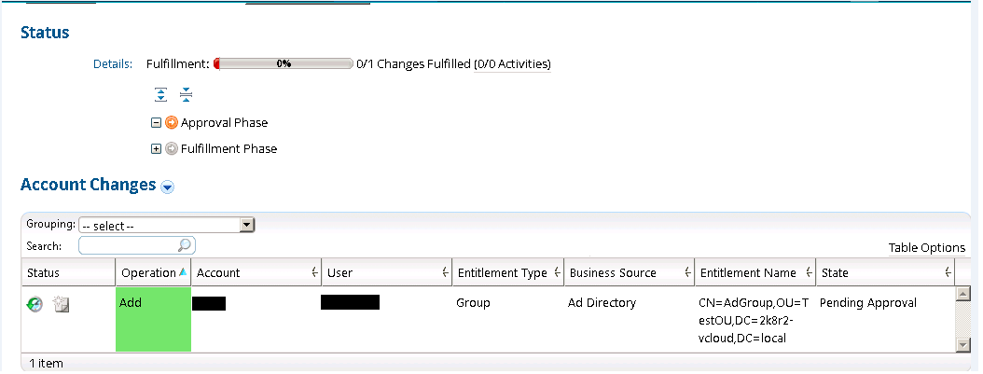
Task: Open the Details link in Status
Action: coord(113,64)
